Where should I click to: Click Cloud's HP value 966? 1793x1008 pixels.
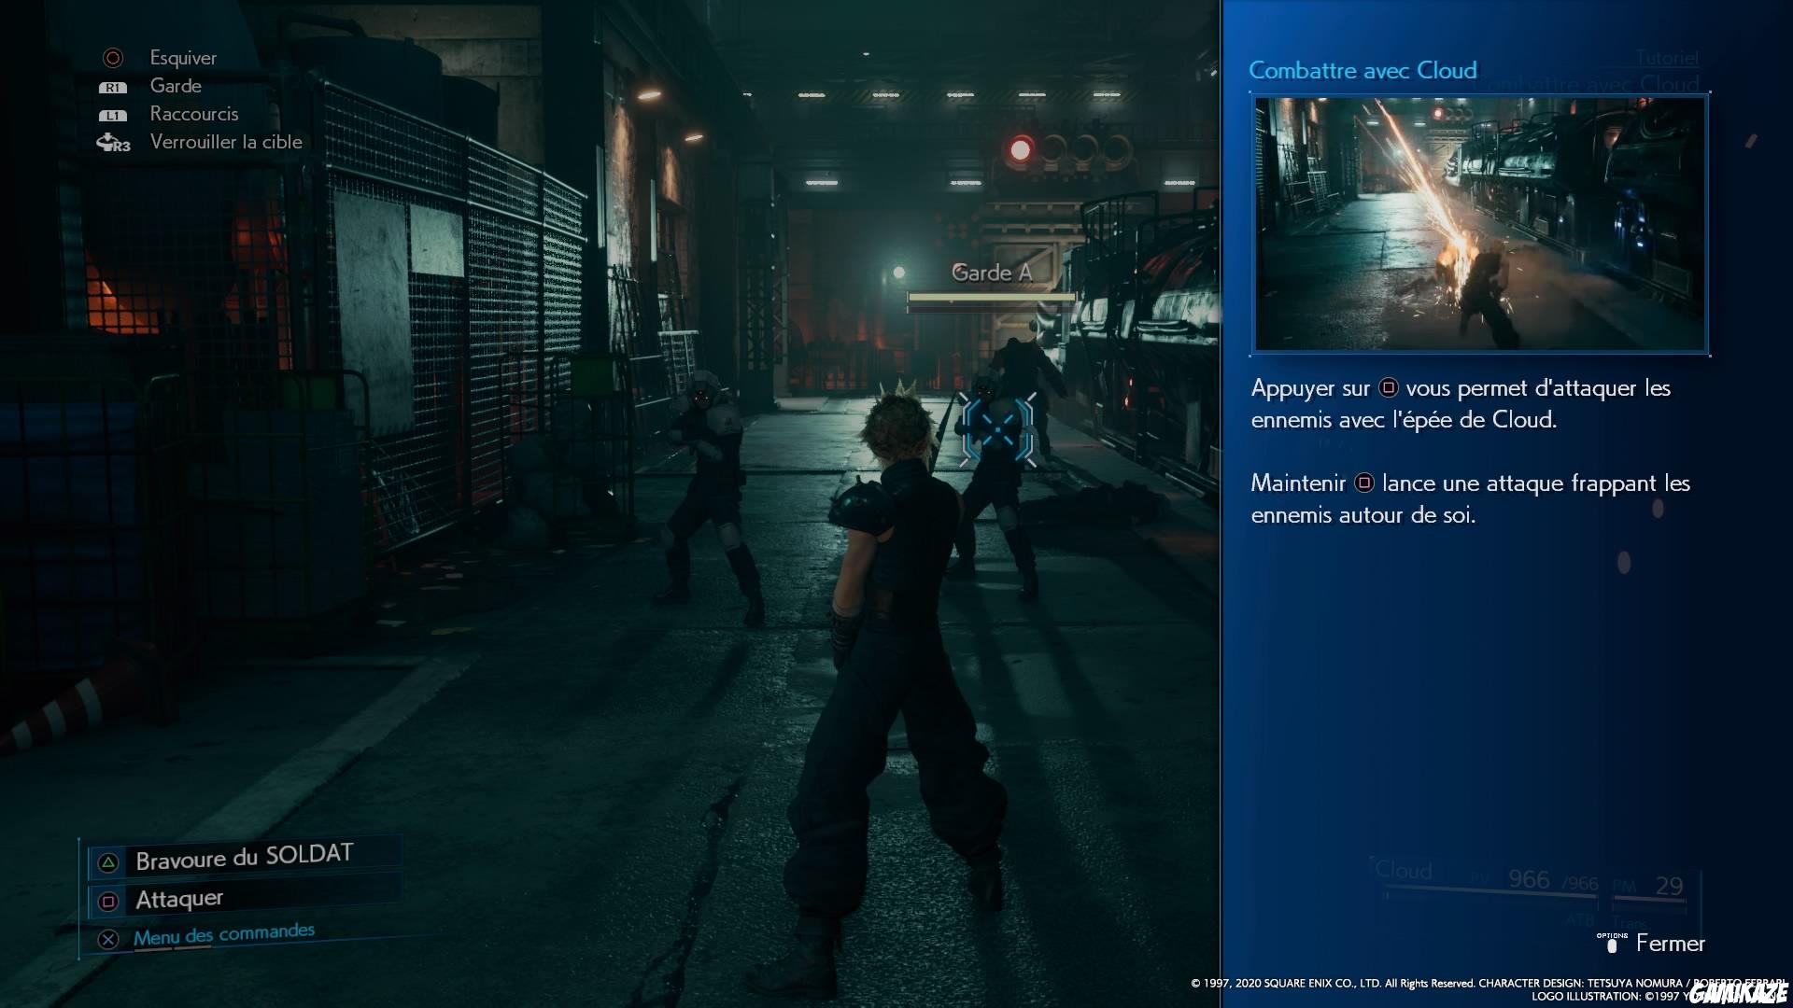[x=1529, y=880]
